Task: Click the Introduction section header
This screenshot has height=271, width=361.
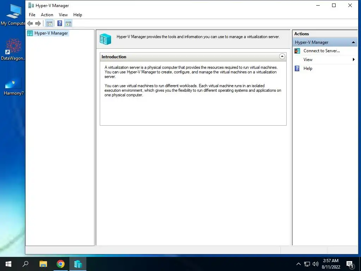Action: pos(193,57)
